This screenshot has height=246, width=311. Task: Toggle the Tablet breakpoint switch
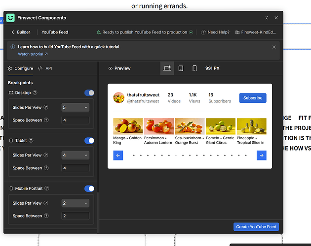tap(89, 141)
